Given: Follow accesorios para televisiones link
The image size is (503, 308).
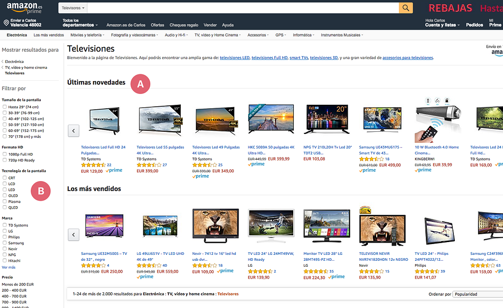Looking at the screenshot, I should 408,58.
